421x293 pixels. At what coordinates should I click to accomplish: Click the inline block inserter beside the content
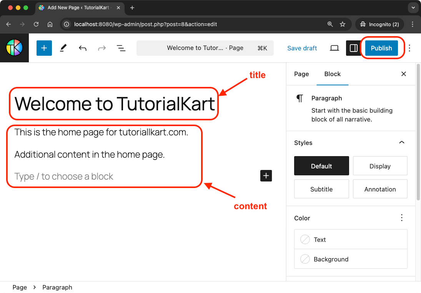coord(266,175)
